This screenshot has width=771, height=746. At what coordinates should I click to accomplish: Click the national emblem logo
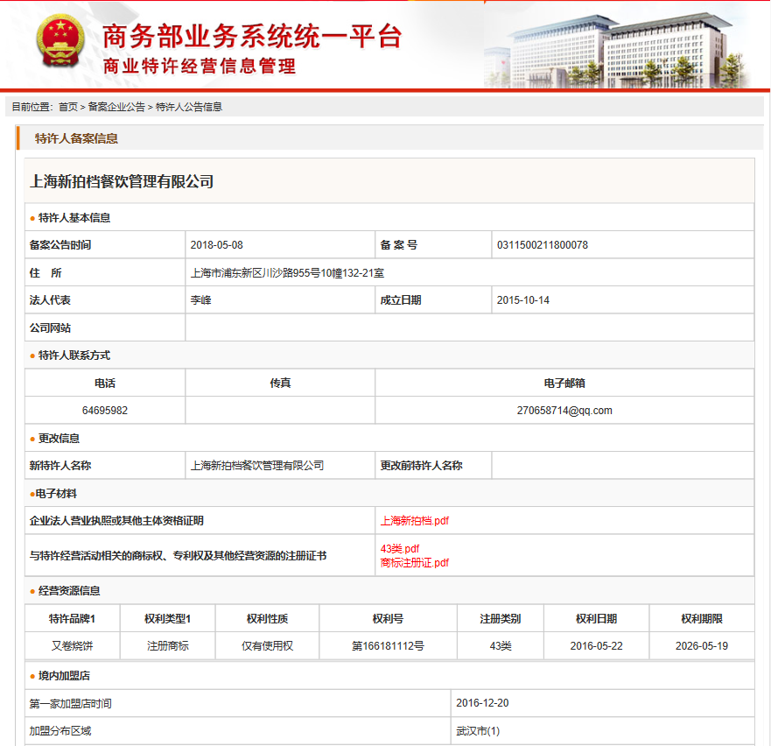coord(60,45)
